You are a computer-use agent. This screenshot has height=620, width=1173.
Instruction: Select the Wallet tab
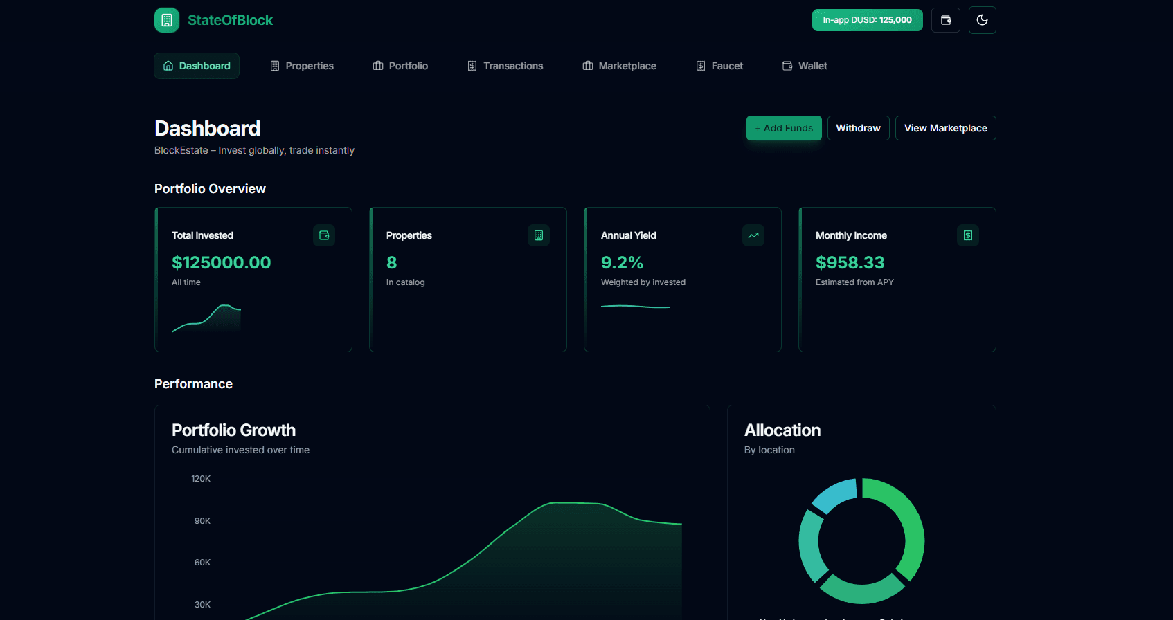click(805, 66)
